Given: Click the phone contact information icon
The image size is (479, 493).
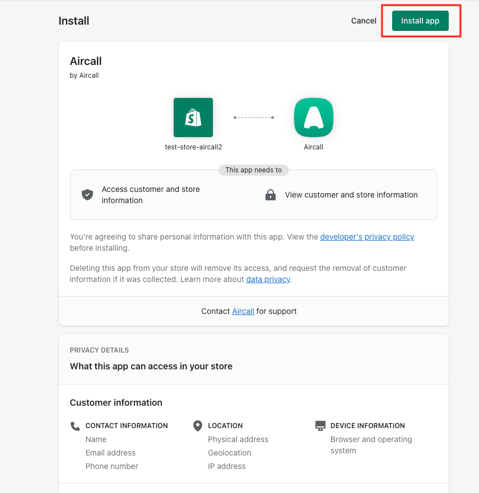Looking at the screenshot, I should [x=75, y=426].
